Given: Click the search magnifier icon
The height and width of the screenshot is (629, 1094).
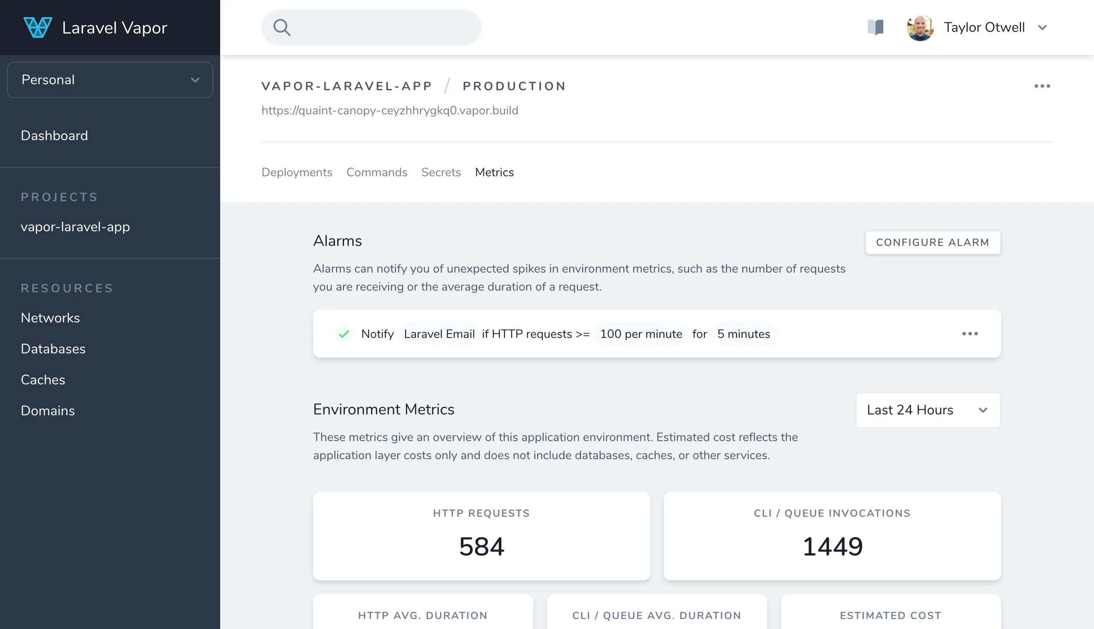Looking at the screenshot, I should tap(282, 27).
